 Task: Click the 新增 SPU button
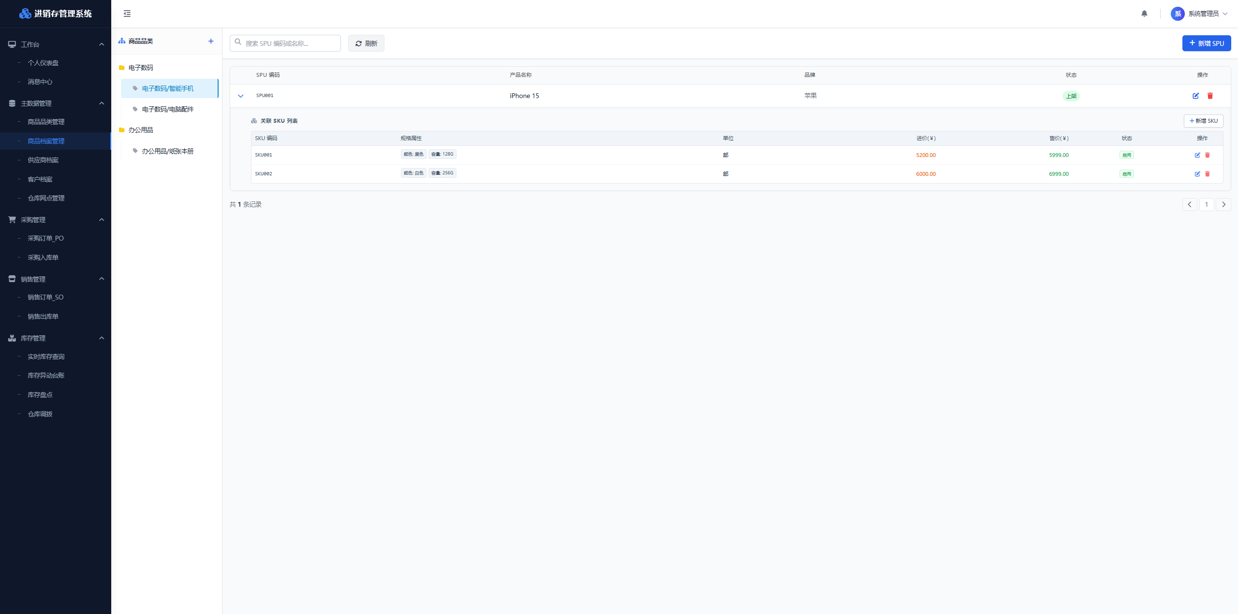pos(1207,43)
